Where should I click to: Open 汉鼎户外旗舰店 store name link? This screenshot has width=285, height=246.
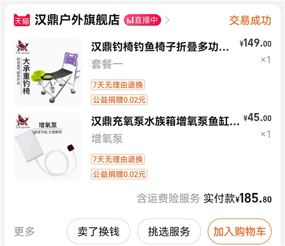[x=77, y=20]
